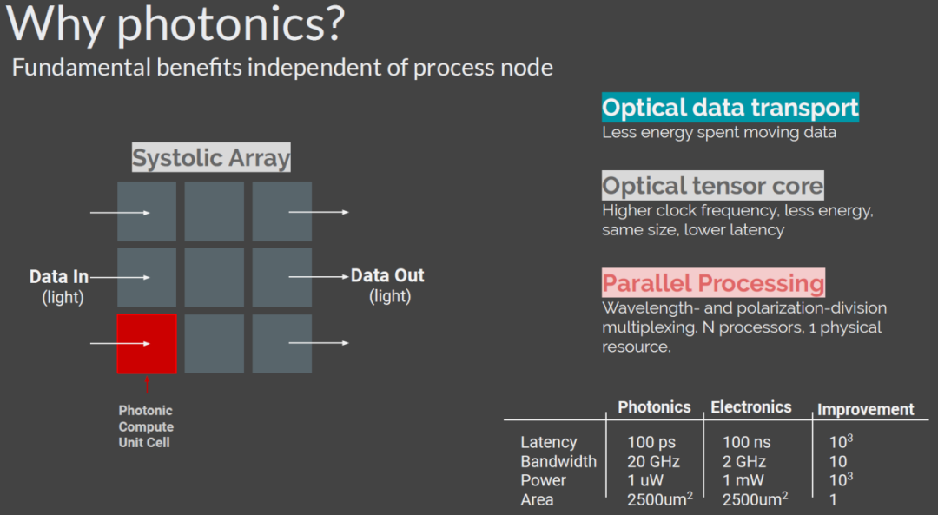Select the Electronics column header

tap(750, 406)
